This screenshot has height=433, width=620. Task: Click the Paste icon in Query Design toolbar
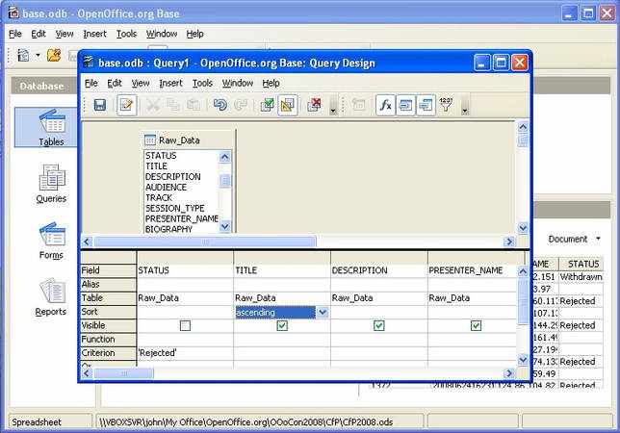click(194, 105)
